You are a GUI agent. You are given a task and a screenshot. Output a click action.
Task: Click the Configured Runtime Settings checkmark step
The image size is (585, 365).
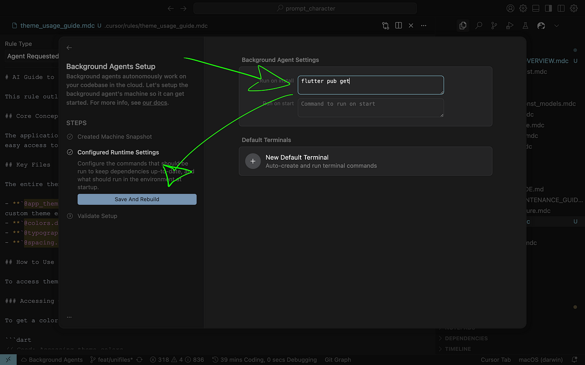point(69,152)
